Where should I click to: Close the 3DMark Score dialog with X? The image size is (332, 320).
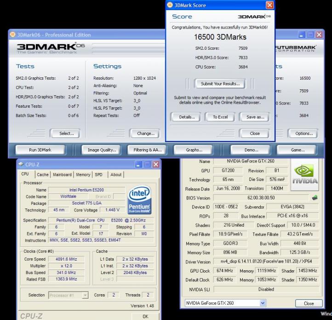point(269,5)
